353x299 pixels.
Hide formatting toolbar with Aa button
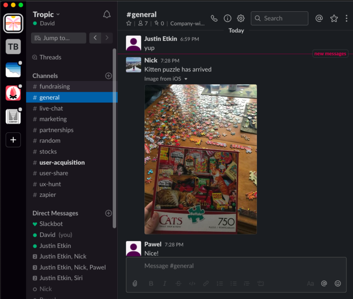point(310,283)
